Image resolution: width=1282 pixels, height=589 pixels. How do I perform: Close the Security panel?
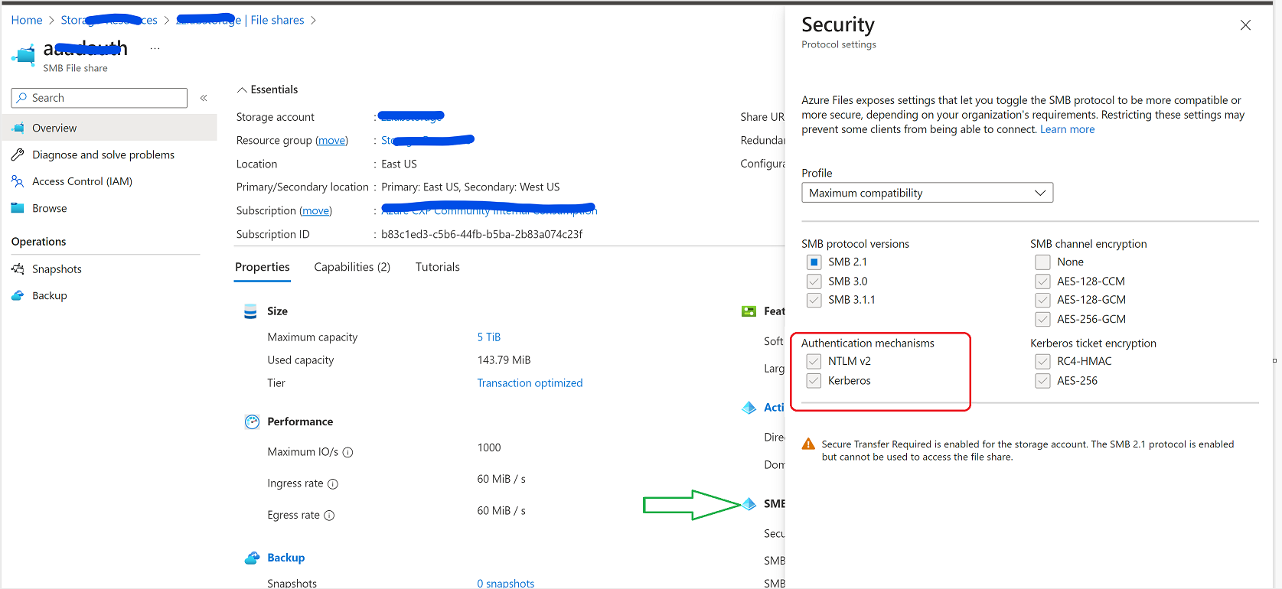pyautogui.click(x=1245, y=25)
